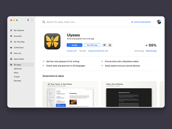The height and width of the screenshot is (129, 172).
Task: Add Ulysses to favorites with heart button
Action: [104, 45]
